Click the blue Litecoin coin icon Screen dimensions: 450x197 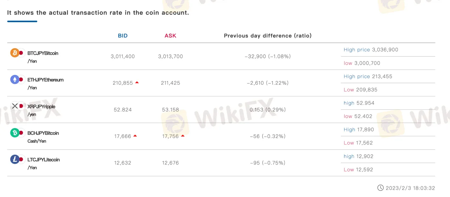click(15, 160)
